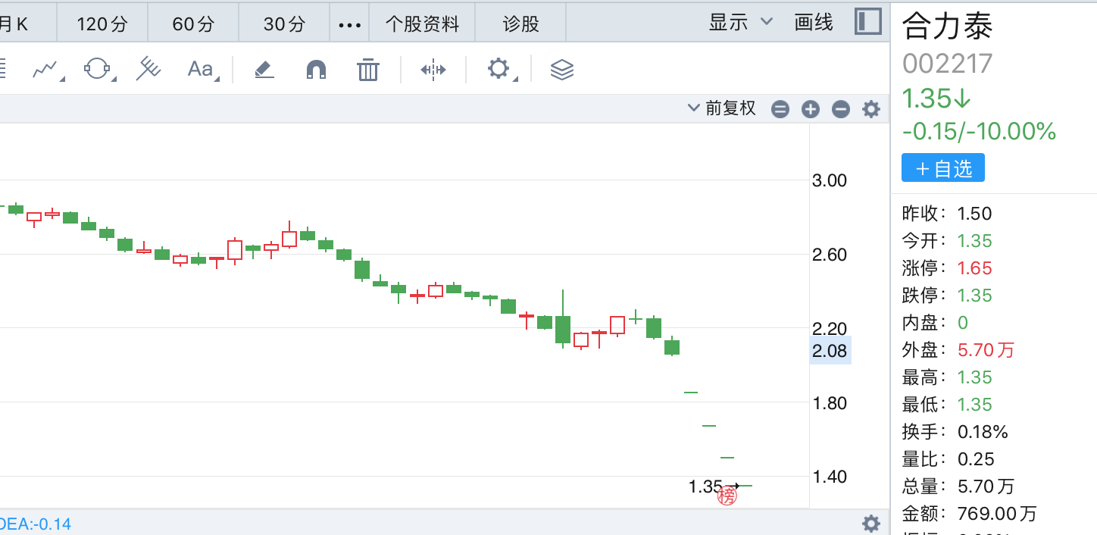Open the 个股资料 tab
Screen dimensions: 1097x535
click(x=422, y=24)
